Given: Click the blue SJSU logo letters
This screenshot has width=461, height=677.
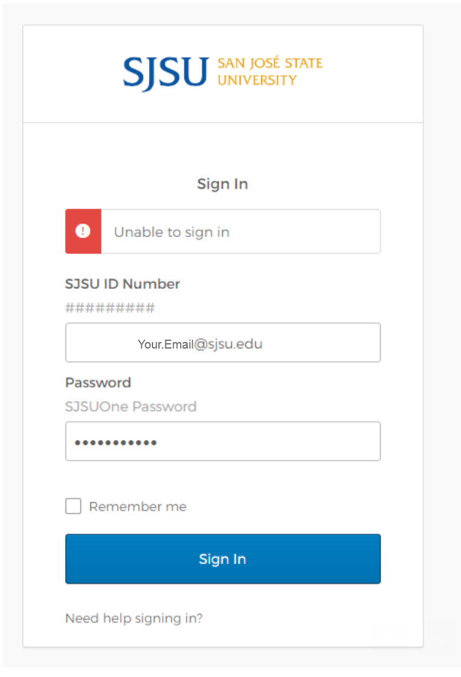Looking at the screenshot, I should [x=165, y=73].
